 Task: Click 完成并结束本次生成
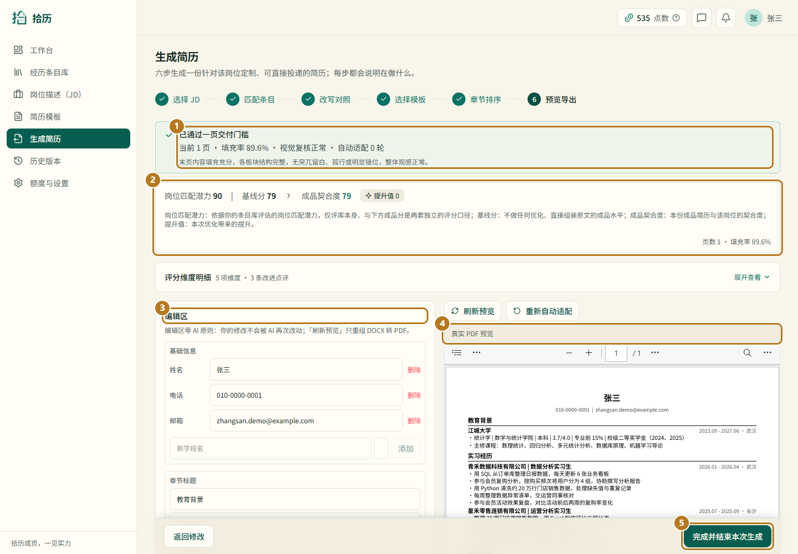(727, 536)
